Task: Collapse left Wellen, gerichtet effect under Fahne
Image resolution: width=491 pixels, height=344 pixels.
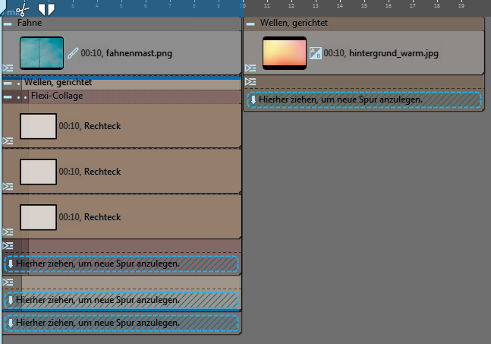Action: [x=8, y=82]
